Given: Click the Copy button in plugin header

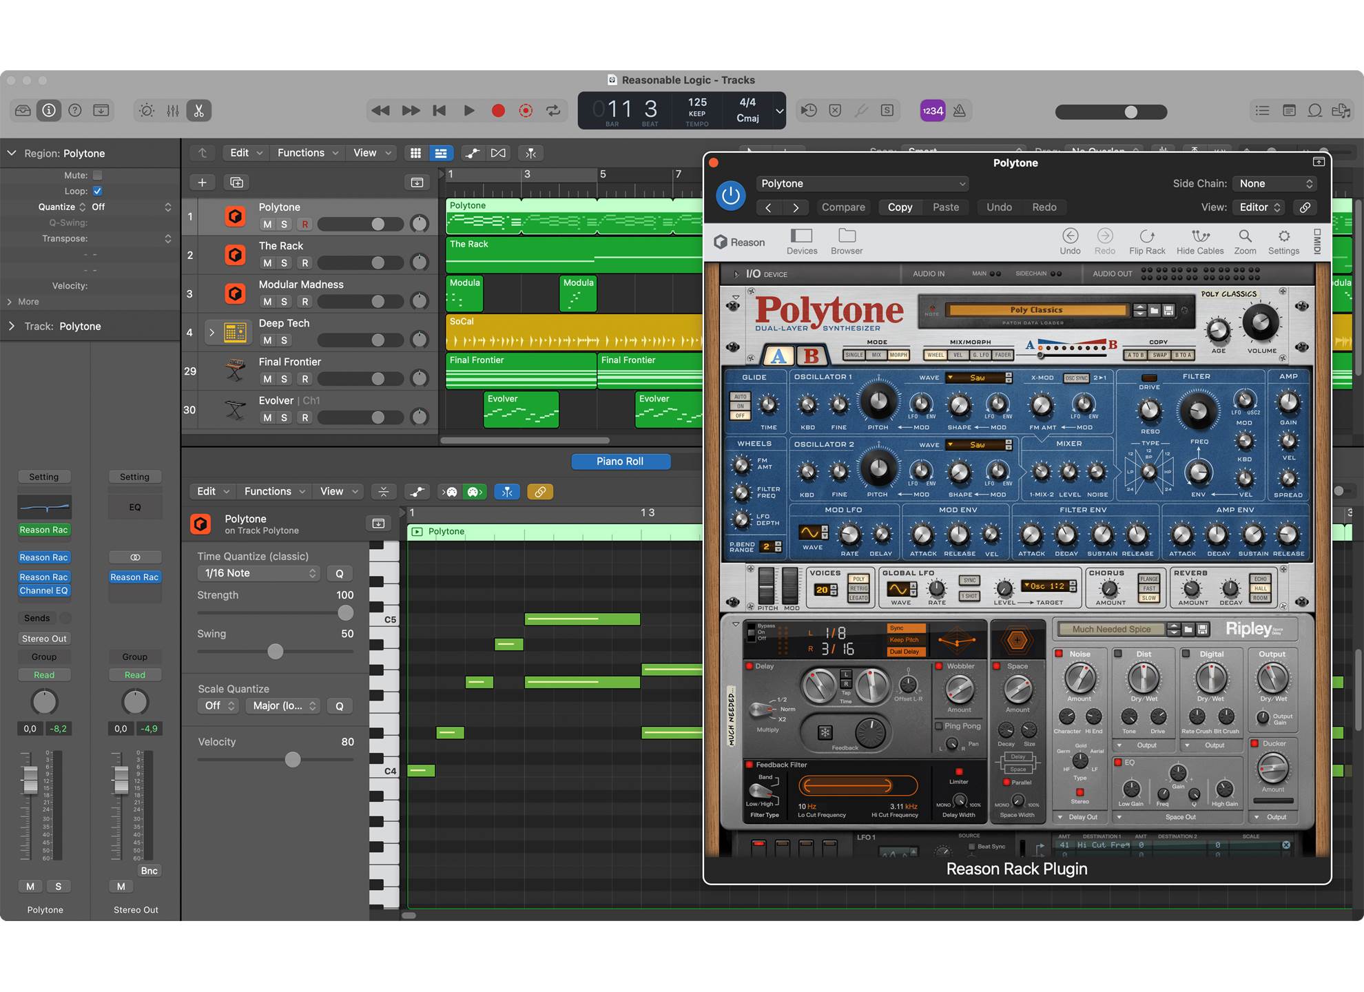Looking at the screenshot, I should 900,207.
